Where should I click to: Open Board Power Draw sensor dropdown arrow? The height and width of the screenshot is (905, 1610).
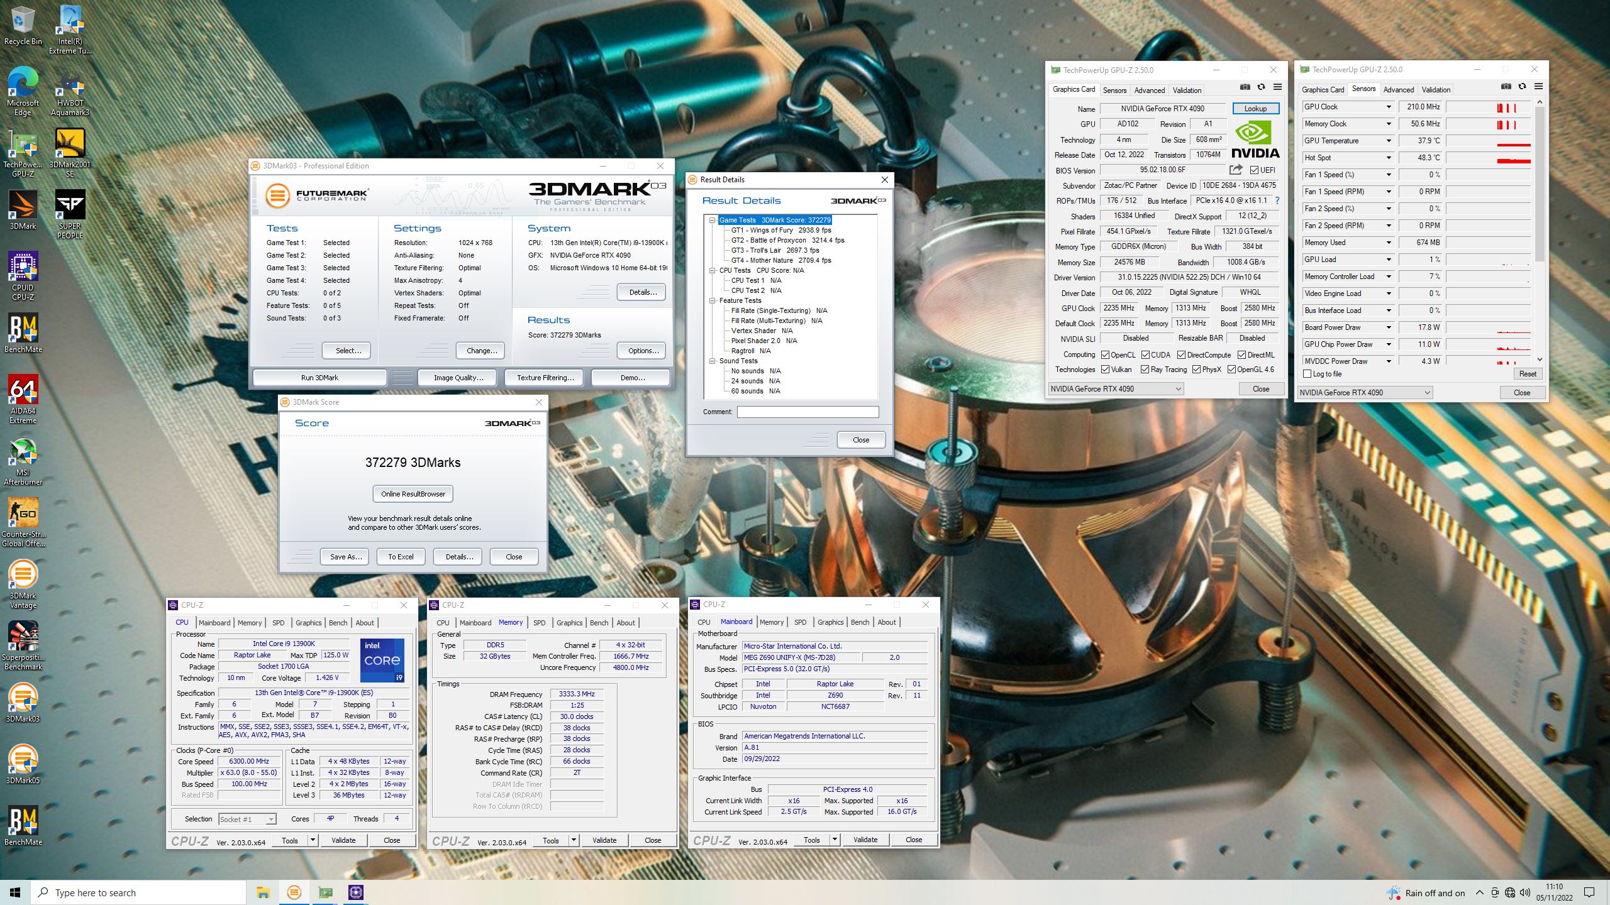click(1389, 327)
